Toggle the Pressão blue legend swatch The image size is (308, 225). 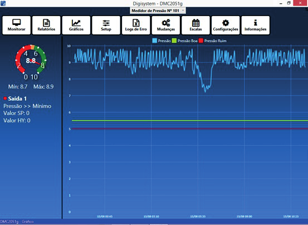click(x=155, y=41)
